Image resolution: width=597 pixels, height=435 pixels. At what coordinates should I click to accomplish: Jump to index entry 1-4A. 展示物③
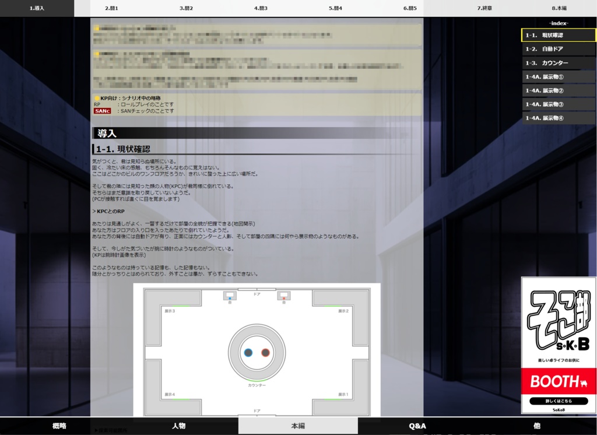559,104
